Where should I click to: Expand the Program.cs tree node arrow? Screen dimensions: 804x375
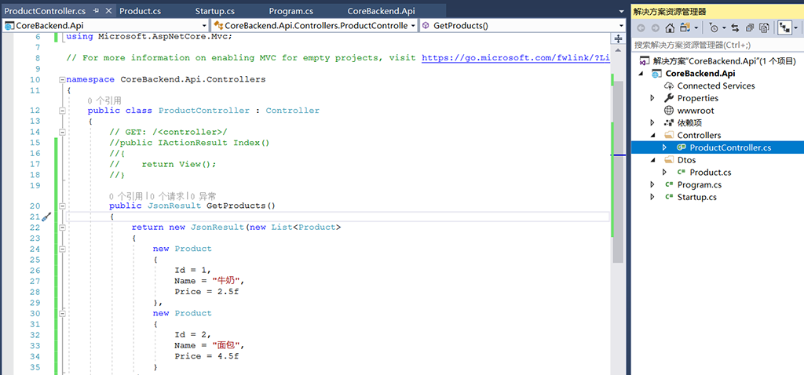coord(652,184)
